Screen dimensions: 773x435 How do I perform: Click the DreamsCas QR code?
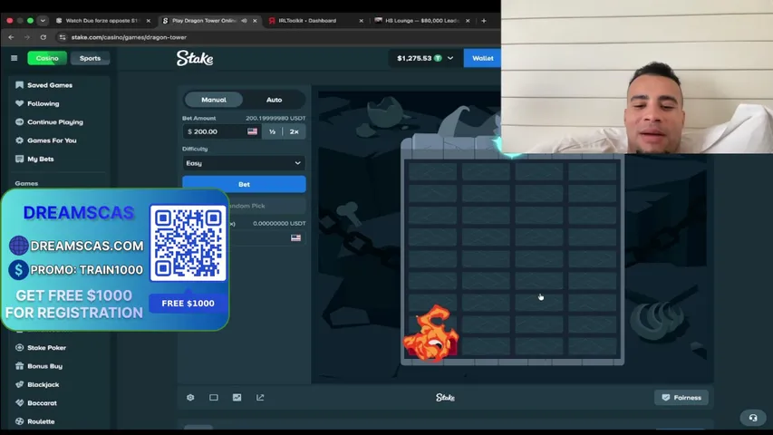tap(188, 243)
